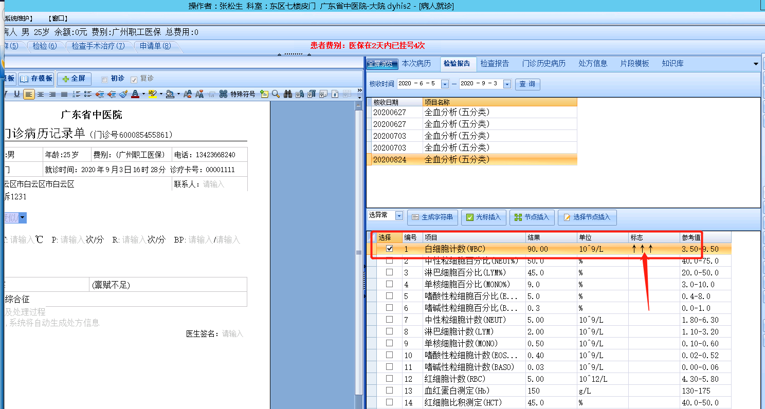Center-align text in the record editor
765x409 pixels.
[x=41, y=94]
